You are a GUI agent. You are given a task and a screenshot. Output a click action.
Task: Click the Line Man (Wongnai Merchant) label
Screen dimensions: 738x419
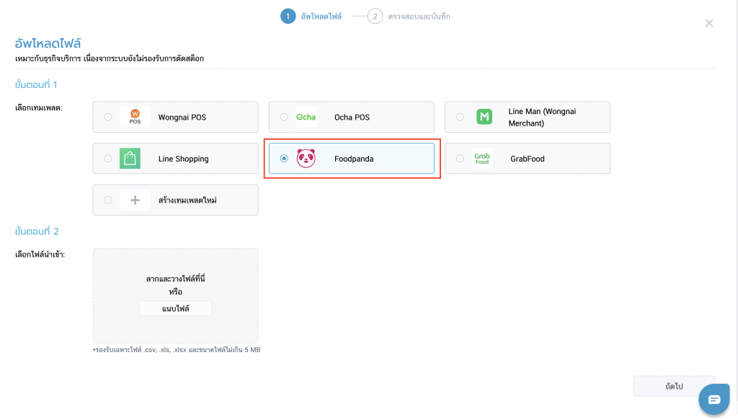pos(542,118)
